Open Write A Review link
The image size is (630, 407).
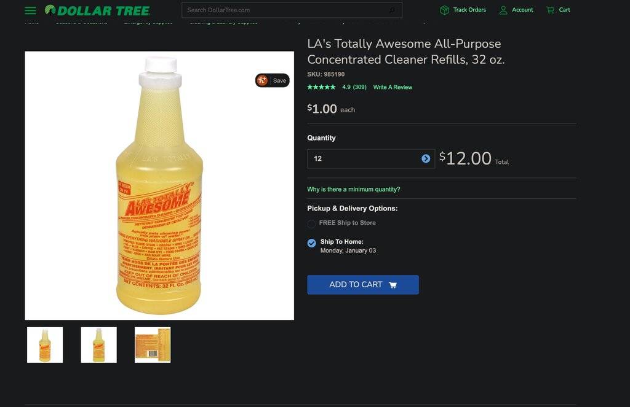click(393, 87)
